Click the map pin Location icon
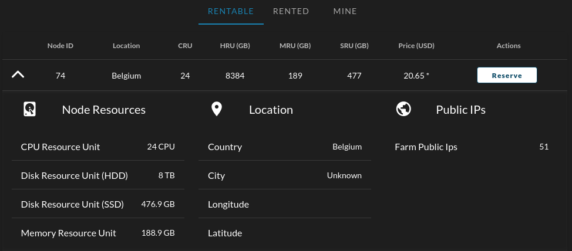Screen dimensions: 572x251 [217, 109]
